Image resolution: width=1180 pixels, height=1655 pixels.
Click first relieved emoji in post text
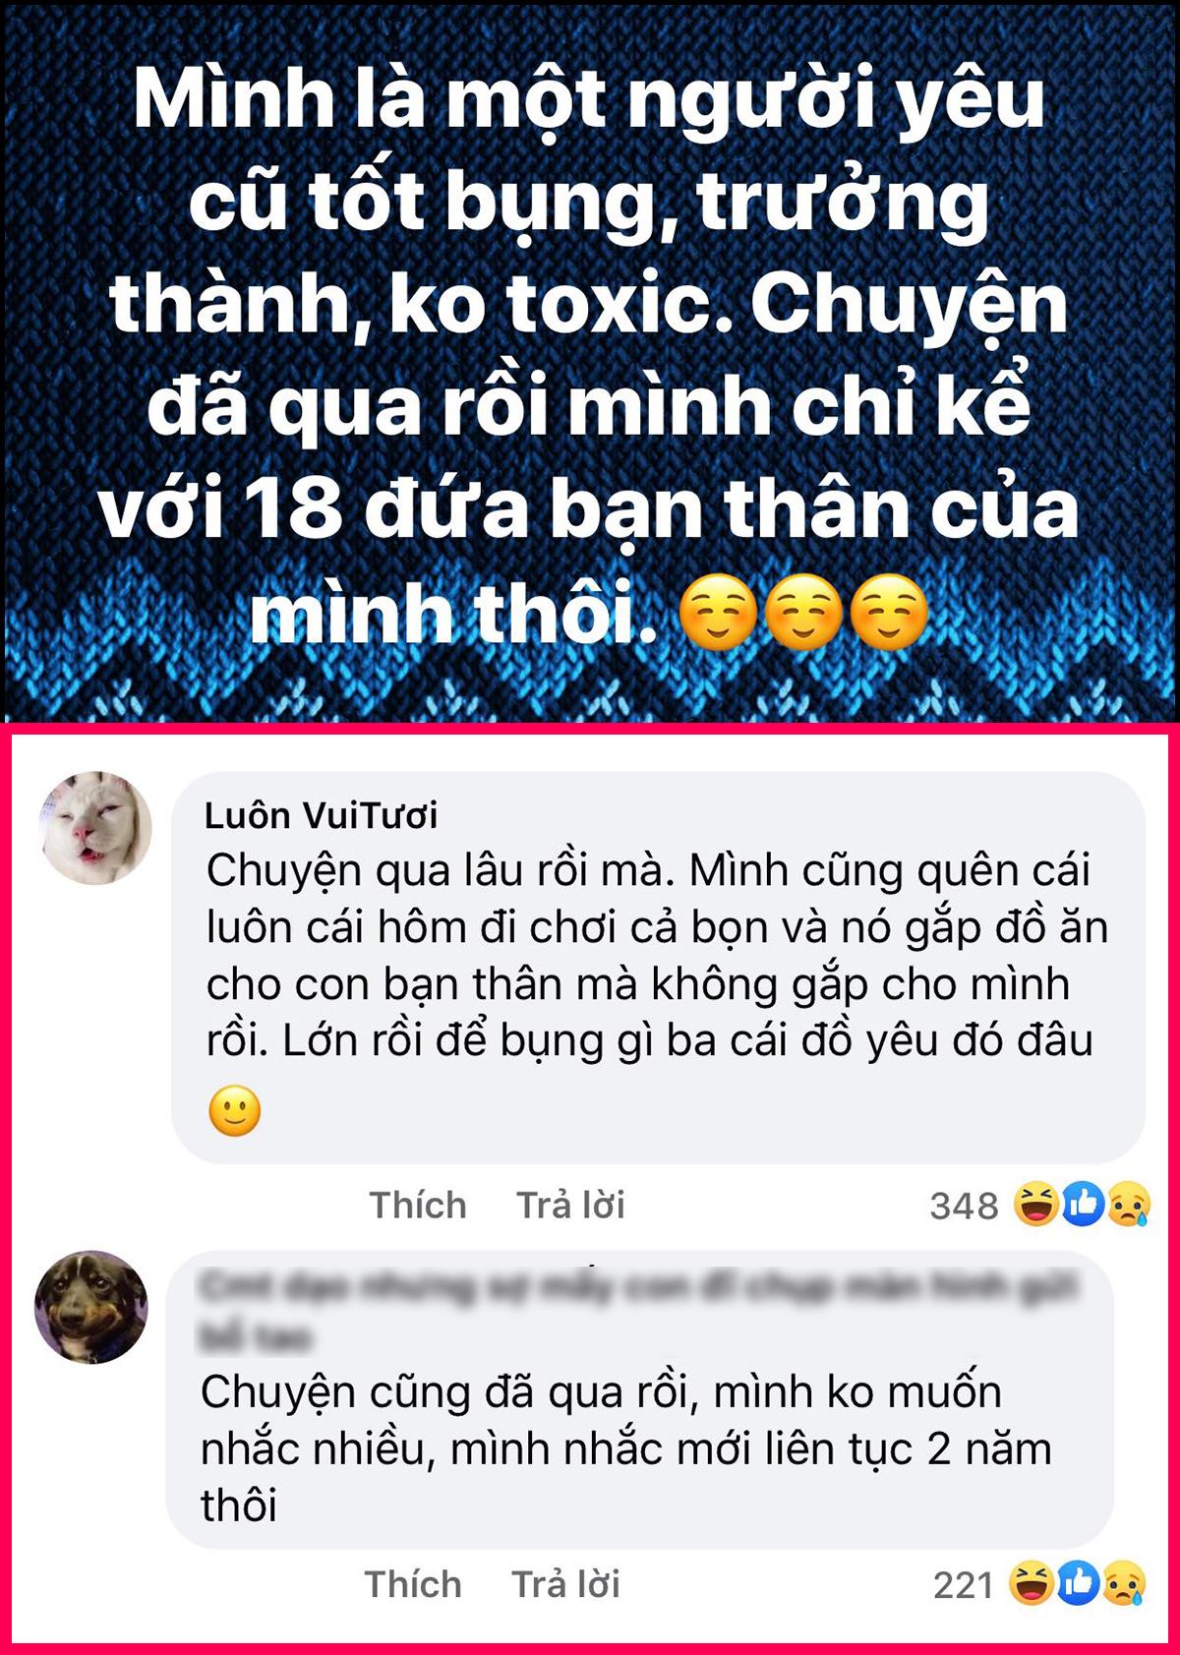[x=719, y=615]
